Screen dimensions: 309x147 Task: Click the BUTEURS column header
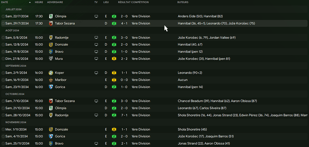(183, 2)
